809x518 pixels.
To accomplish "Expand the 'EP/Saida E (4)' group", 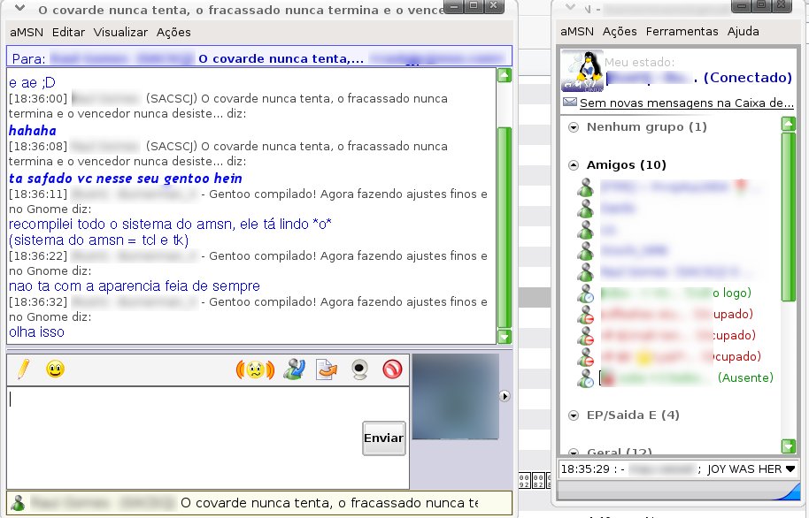I will coord(574,415).
